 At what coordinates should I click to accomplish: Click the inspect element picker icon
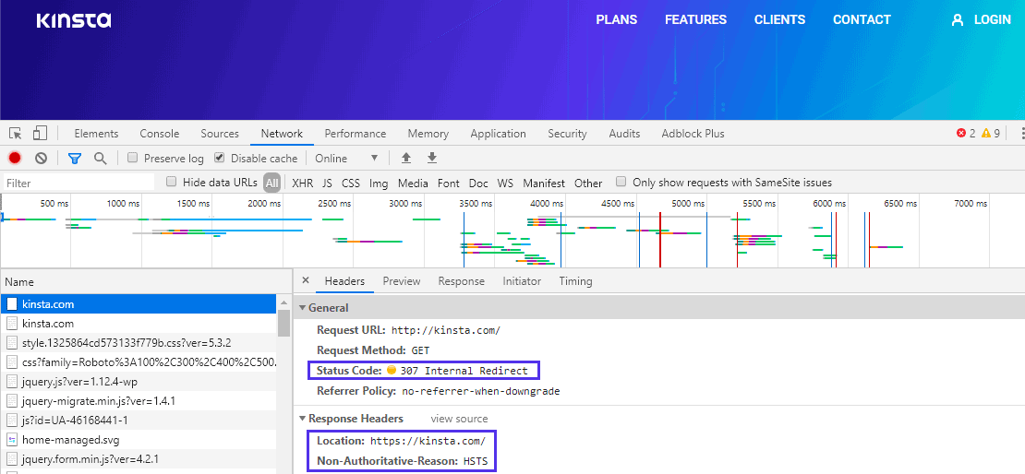15,134
